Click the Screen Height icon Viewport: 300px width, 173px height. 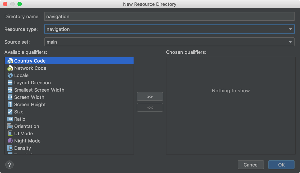click(10, 104)
